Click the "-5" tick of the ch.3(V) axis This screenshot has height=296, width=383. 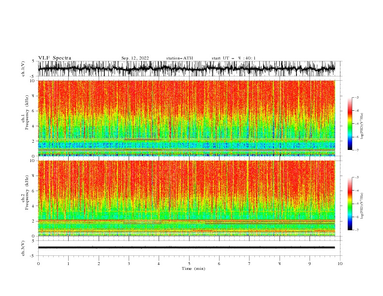click(x=33, y=256)
